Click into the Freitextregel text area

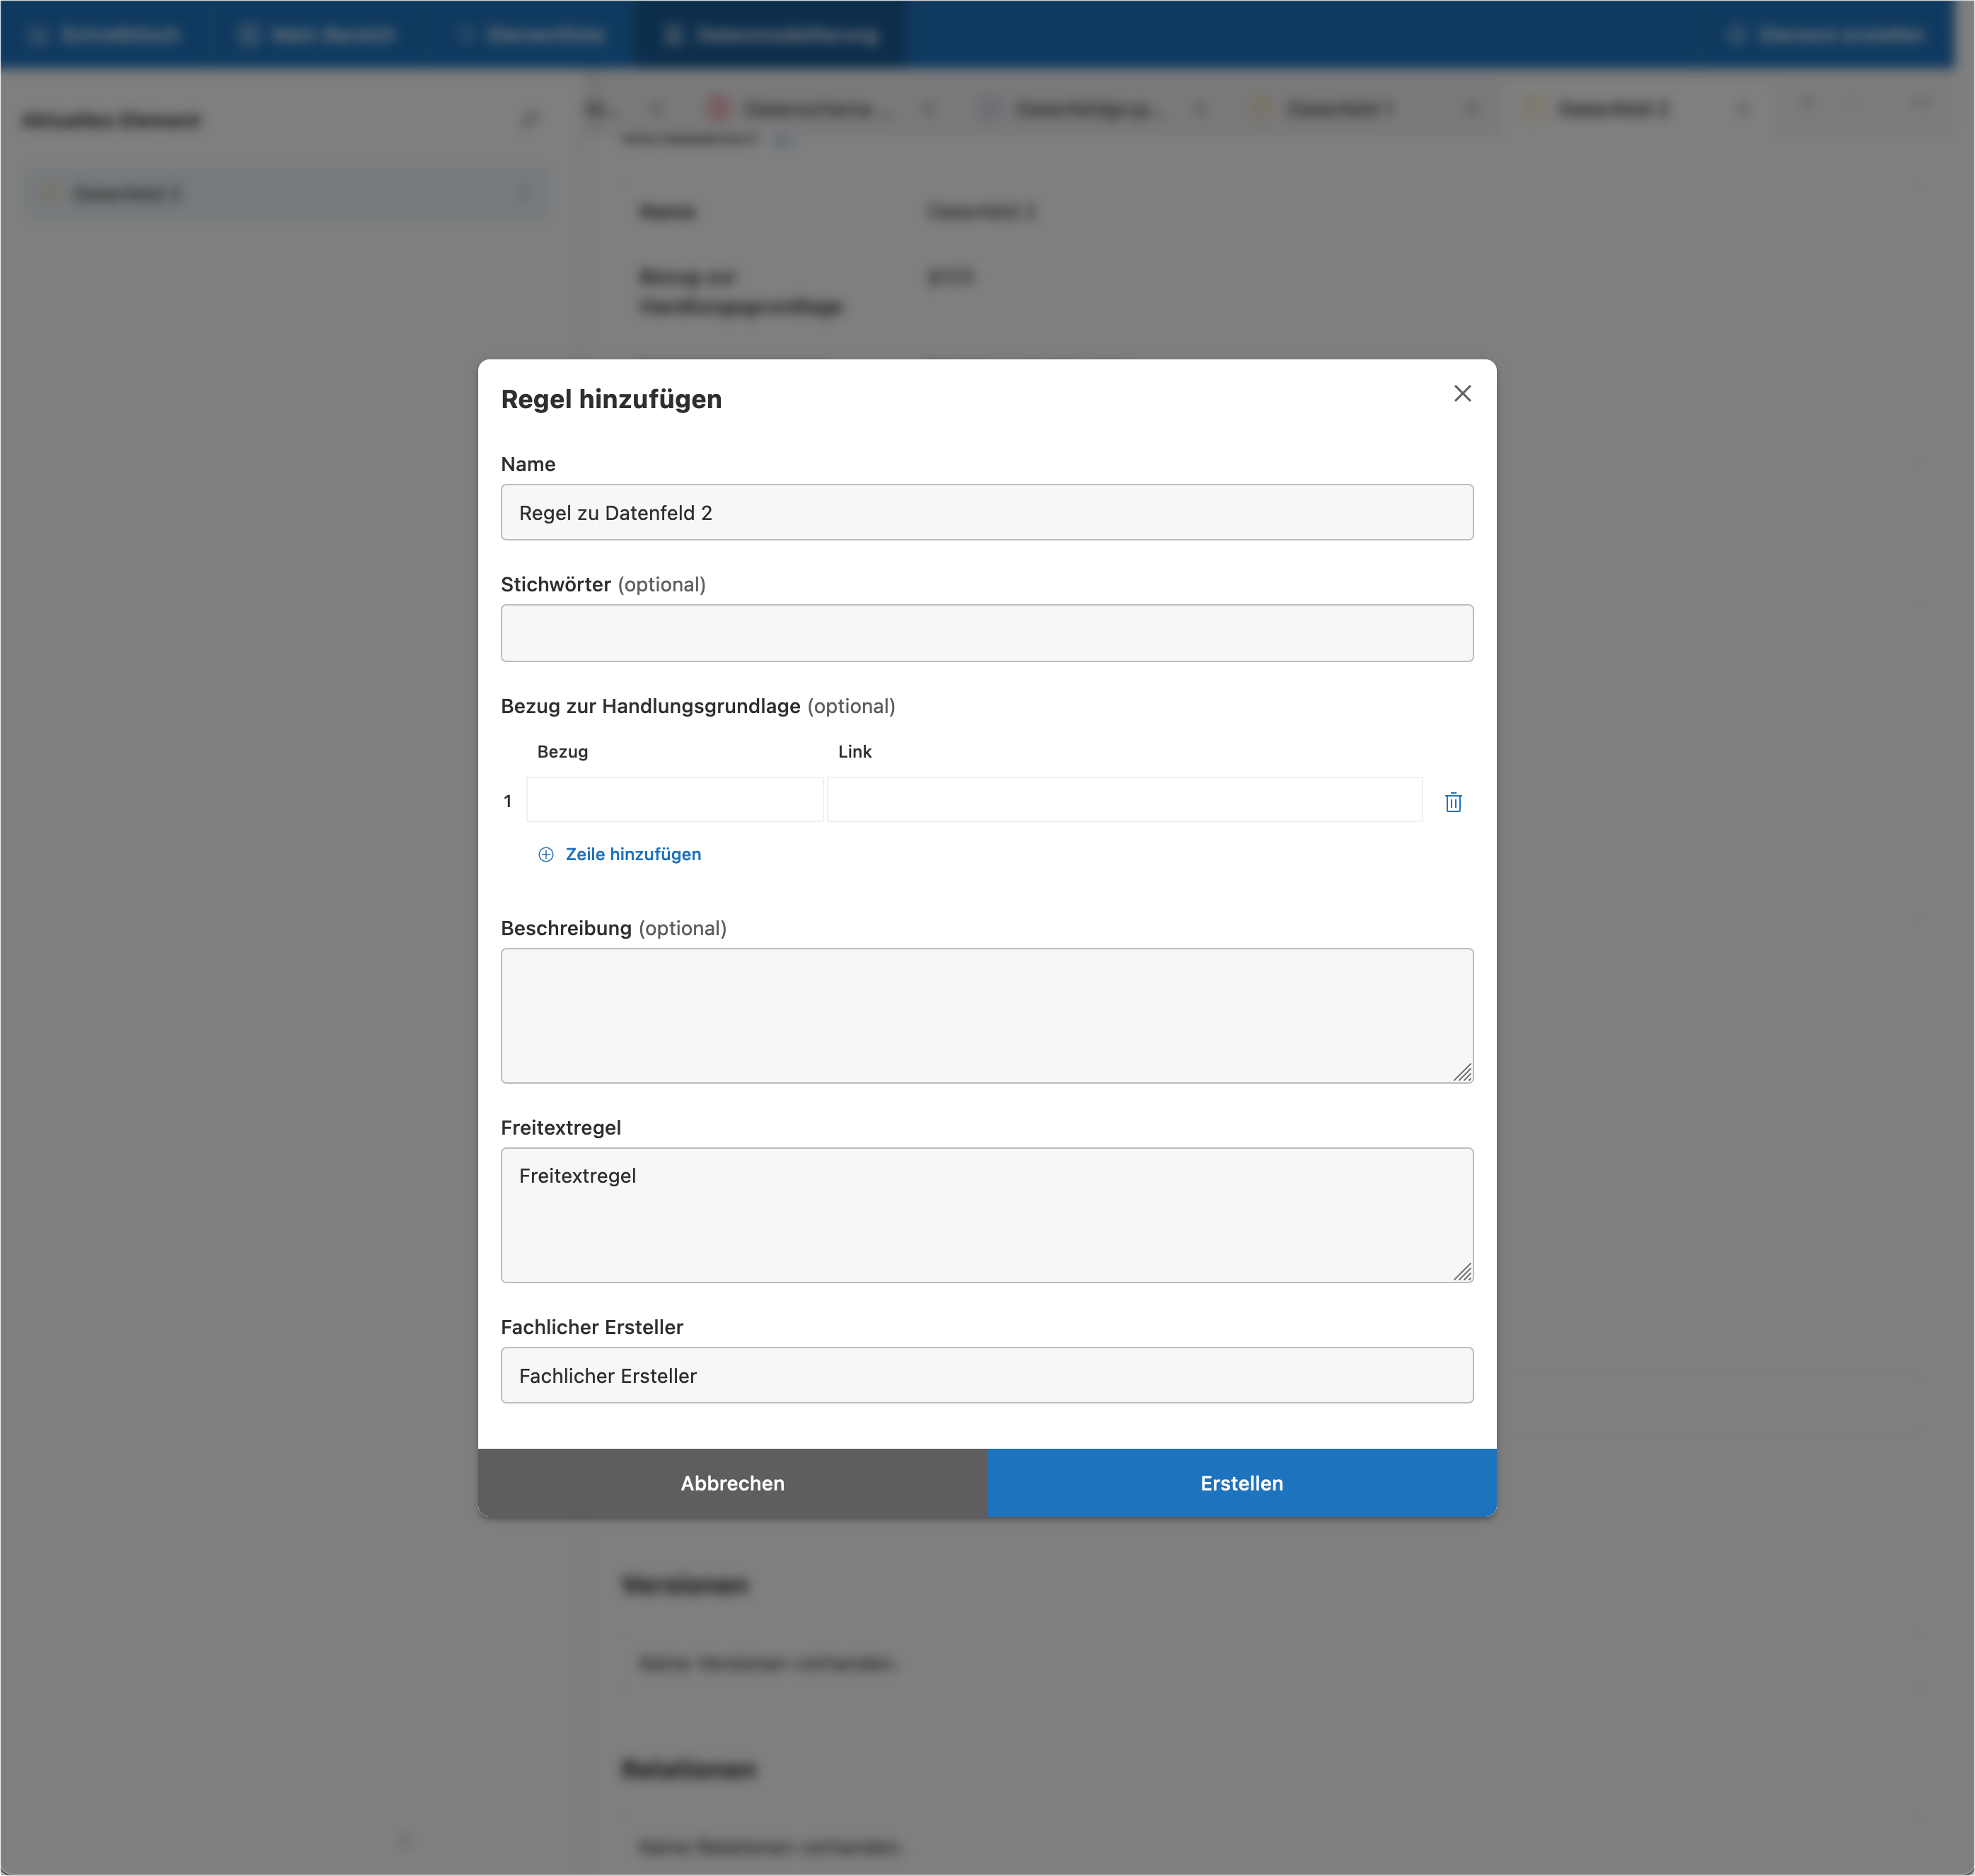pos(986,1215)
